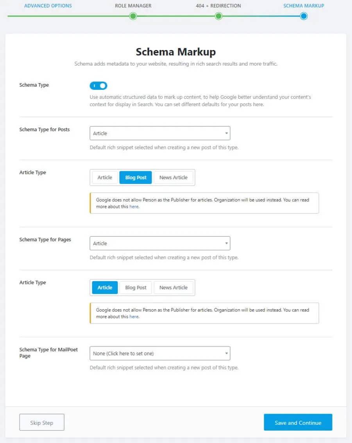Open 'here' link in Posts publisher notice

click(134, 207)
